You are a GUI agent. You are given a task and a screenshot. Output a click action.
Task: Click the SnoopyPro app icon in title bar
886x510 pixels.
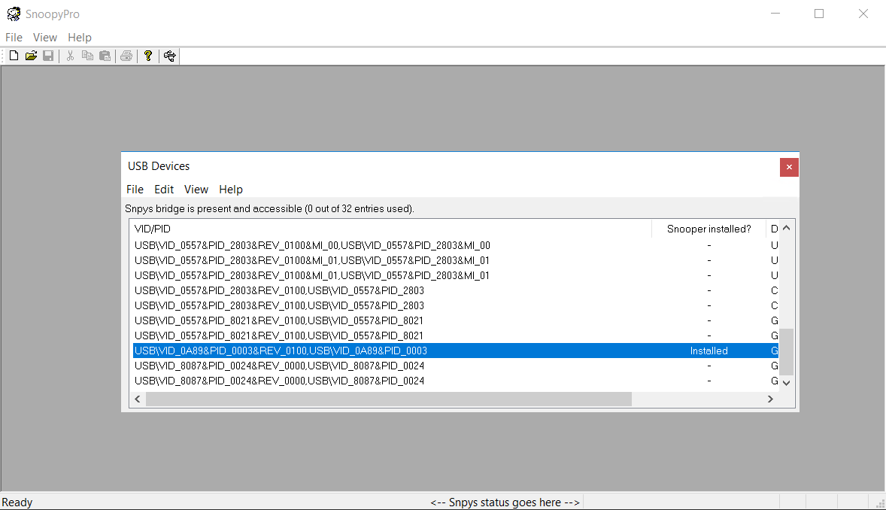(14, 14)
